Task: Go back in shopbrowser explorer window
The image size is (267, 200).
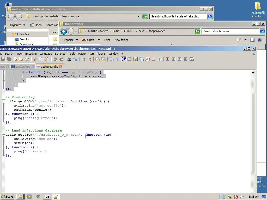Action: point(64,31)
